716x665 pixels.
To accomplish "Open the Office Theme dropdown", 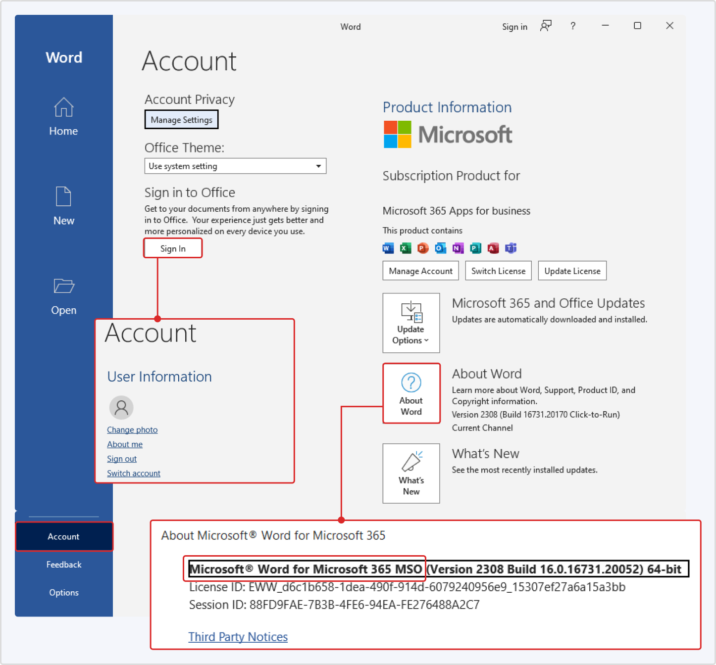I will pyautogui.click(x=318, y=166).
